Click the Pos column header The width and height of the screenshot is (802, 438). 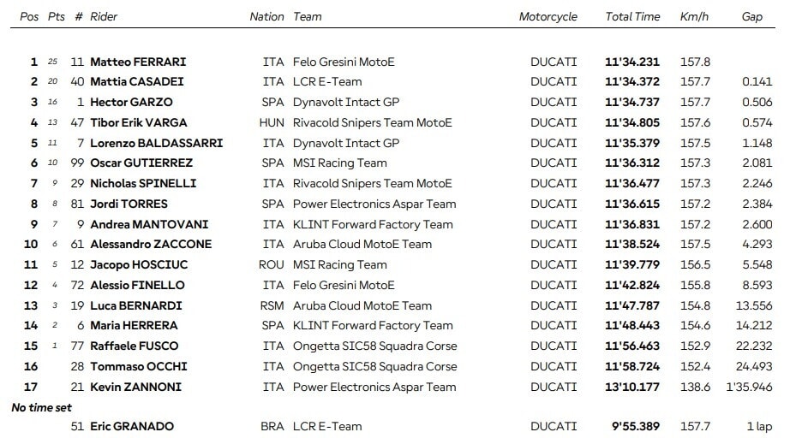tap(29, 16)
